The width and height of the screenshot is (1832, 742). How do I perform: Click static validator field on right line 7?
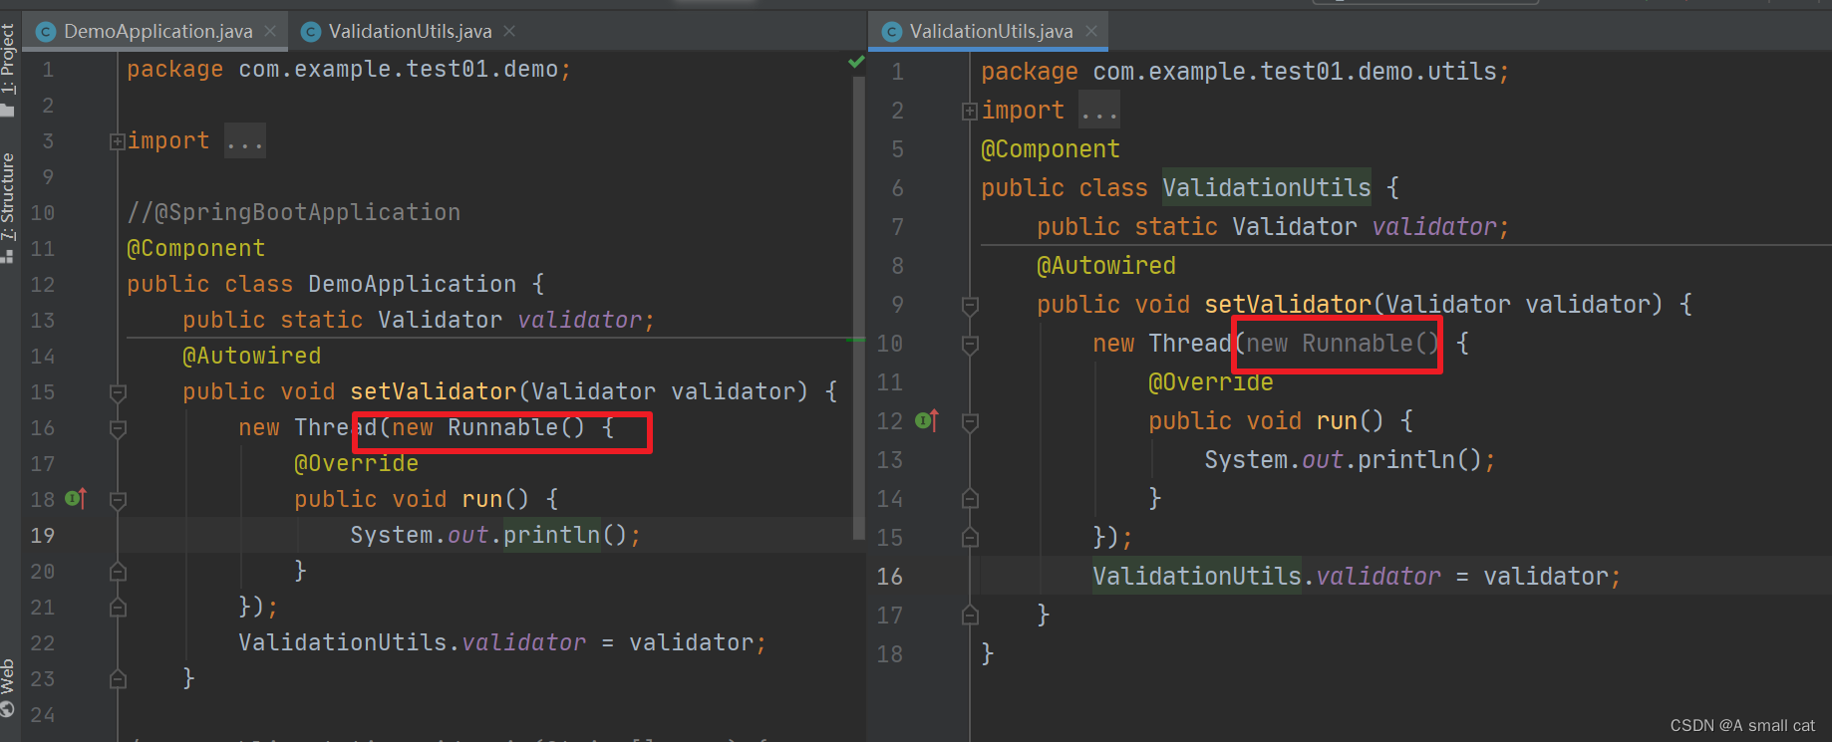pos(1435,227)
